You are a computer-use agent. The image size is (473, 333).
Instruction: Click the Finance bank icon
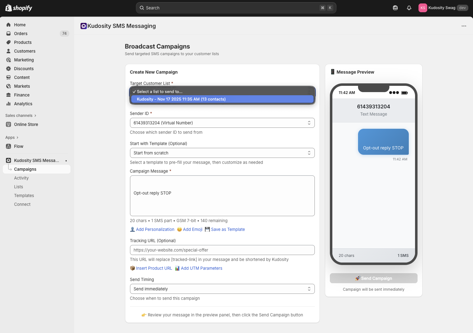[x=8, y=95]
